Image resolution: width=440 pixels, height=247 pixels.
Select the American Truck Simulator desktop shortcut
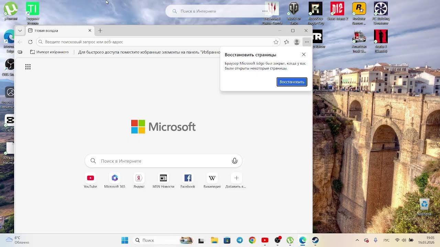(x=359, y=42)
